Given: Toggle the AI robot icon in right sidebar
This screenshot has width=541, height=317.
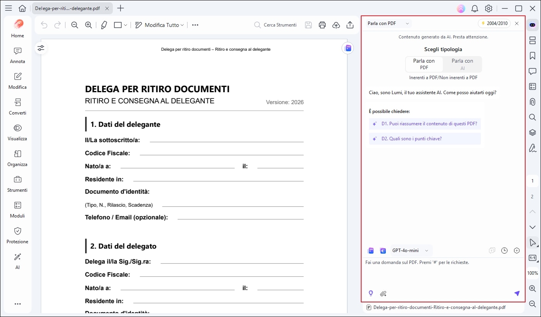Looking at the screenshot, I should [533, 25].
